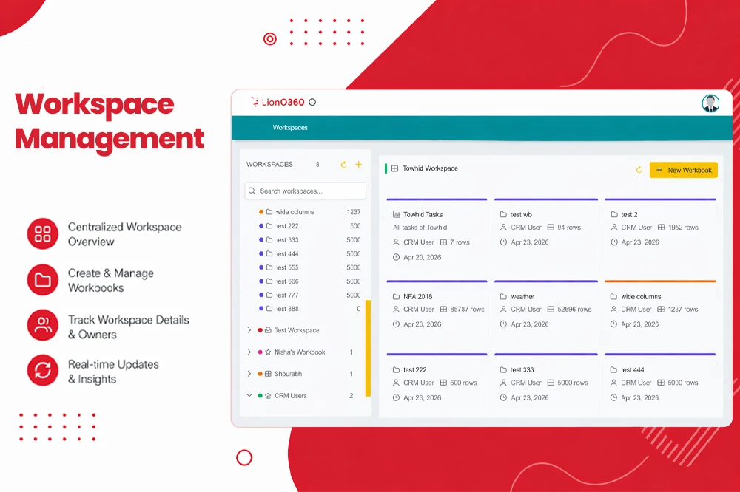Click the folder icon on NFA 2018 card
This screenshot has height=492, width=740.
point(397,297)
